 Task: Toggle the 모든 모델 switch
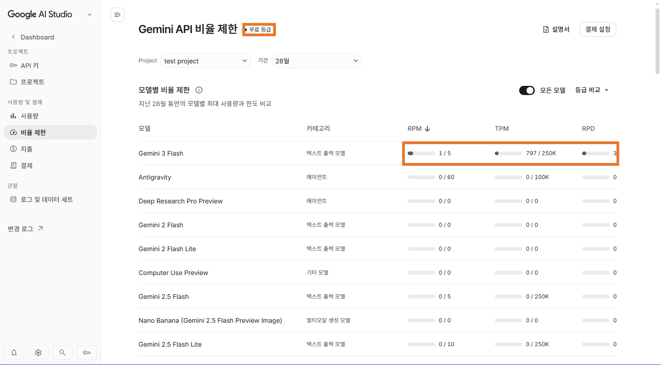pyautogui.click(x=527, y=90)
